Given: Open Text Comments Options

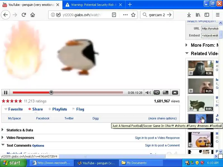Looking at the screenshot, I should pos(38,146).
